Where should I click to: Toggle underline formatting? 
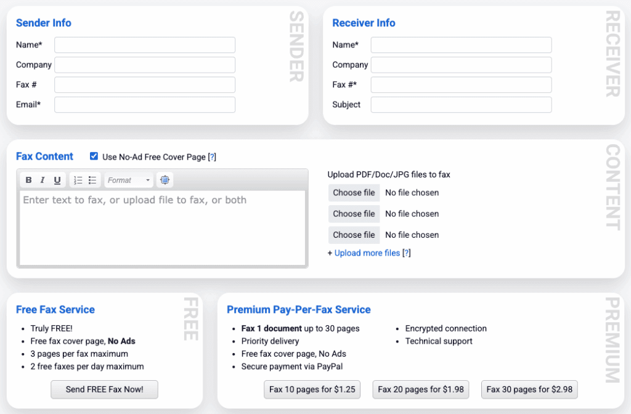coord(56,179)
